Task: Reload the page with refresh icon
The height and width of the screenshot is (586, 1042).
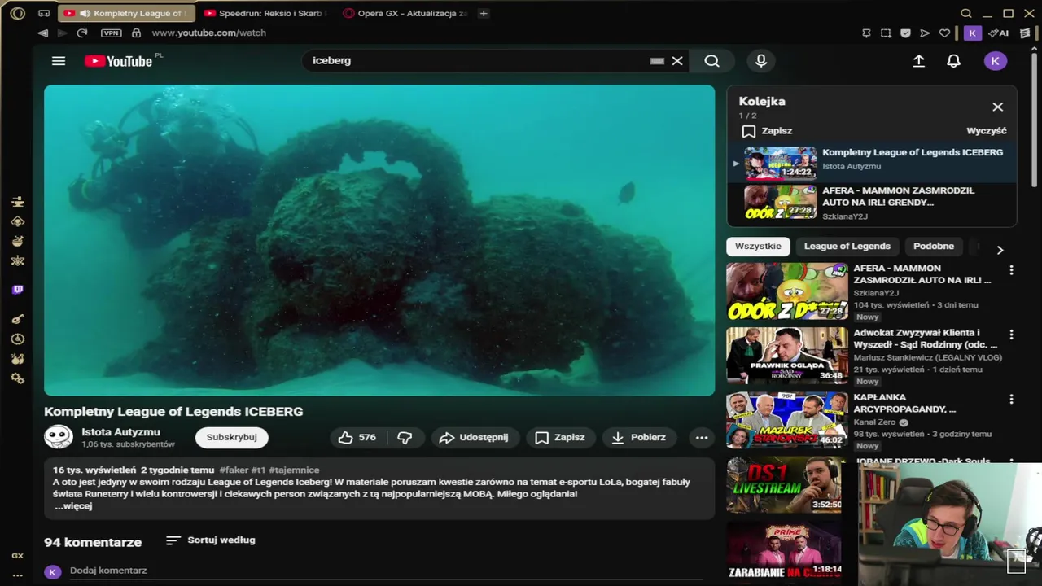Action: coord(81,33)
